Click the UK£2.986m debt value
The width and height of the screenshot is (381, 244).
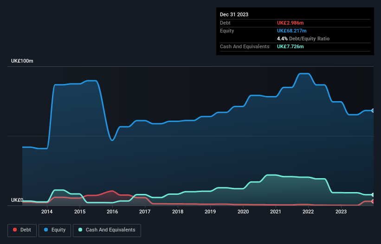coord(291,23)
